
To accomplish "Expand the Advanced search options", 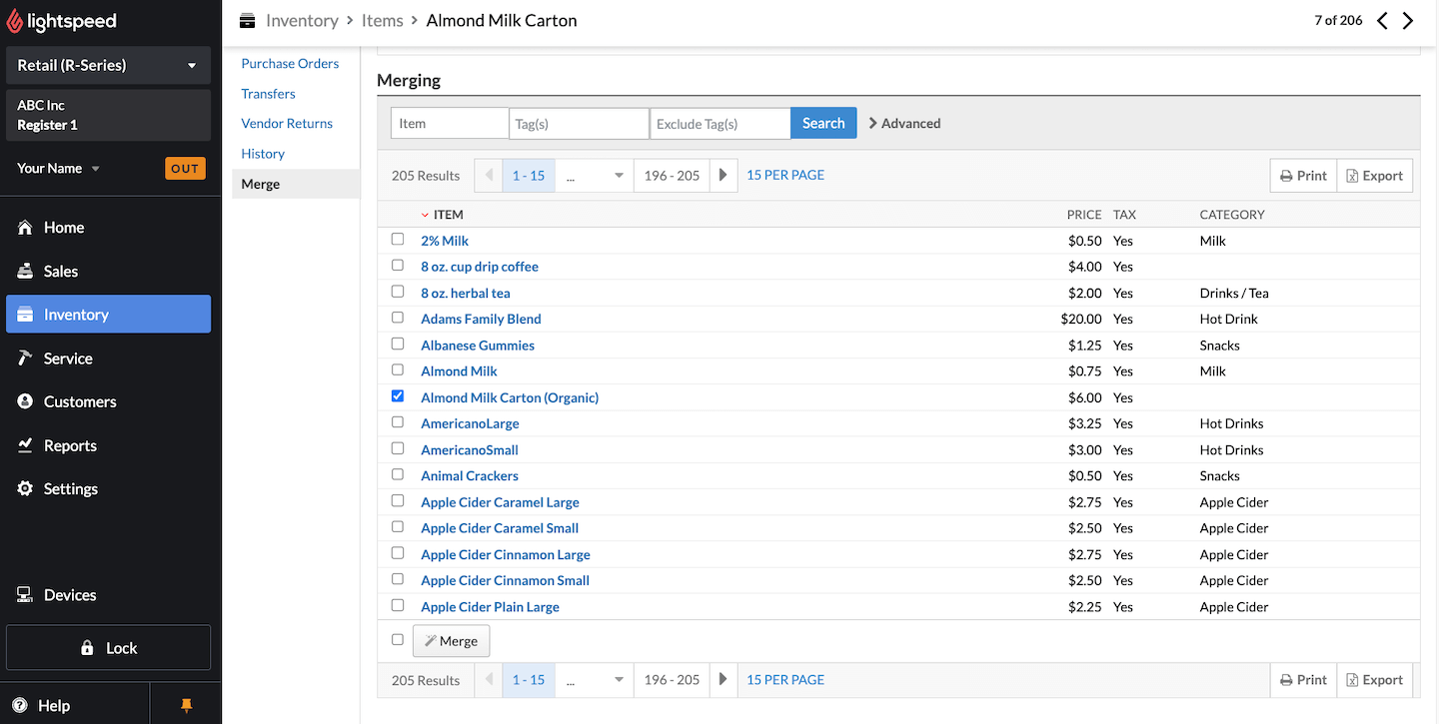I will pos(904,124).
